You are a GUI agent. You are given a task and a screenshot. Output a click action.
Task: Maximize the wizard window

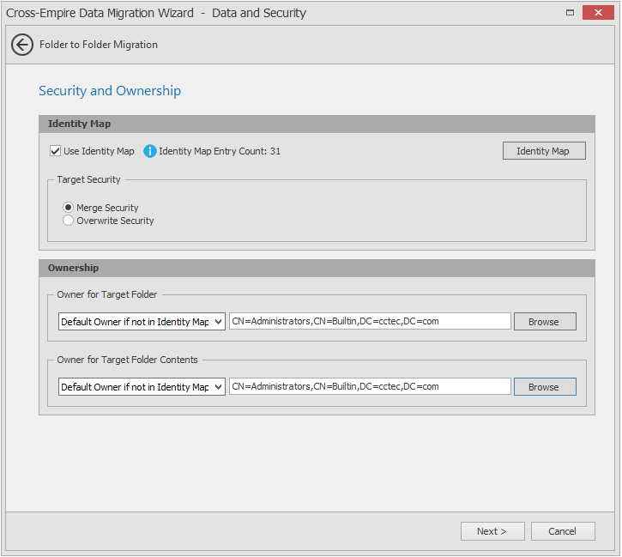click(x=570, y=13)
